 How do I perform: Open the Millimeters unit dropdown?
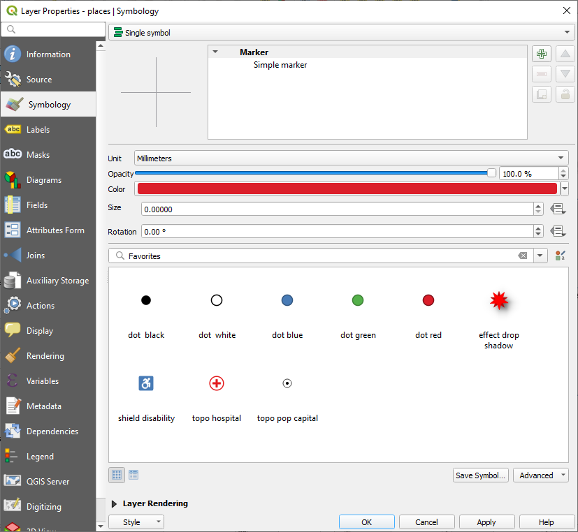[x=351, y=158]
